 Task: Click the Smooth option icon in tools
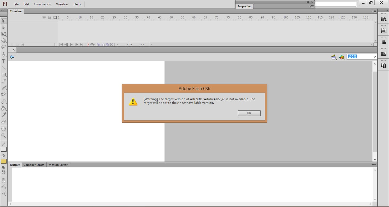point(4,187)
